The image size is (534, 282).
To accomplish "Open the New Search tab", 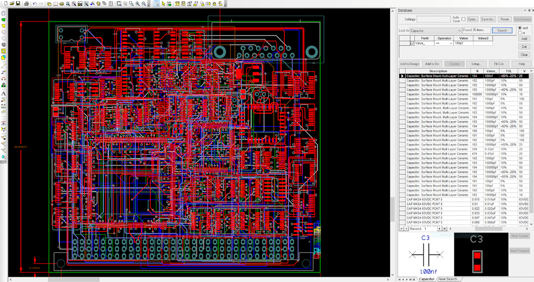I will [x=448, y=279].
